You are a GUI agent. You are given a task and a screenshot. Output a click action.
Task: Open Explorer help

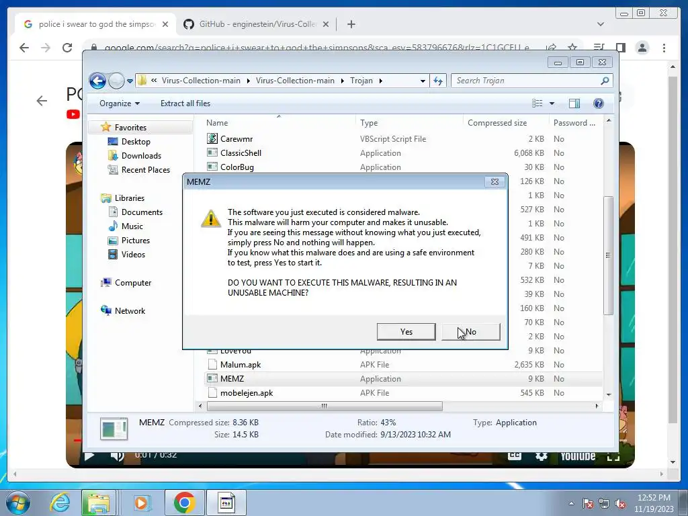pos(598,103)
